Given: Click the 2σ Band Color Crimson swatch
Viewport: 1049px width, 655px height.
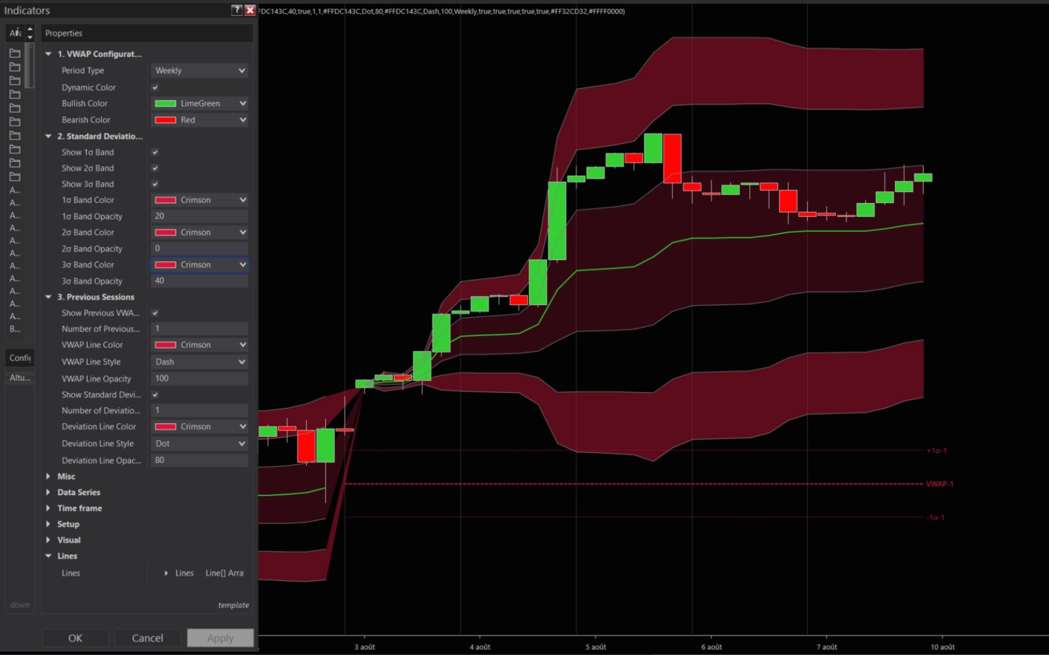Looking at the screenshot, I should 165,233.
